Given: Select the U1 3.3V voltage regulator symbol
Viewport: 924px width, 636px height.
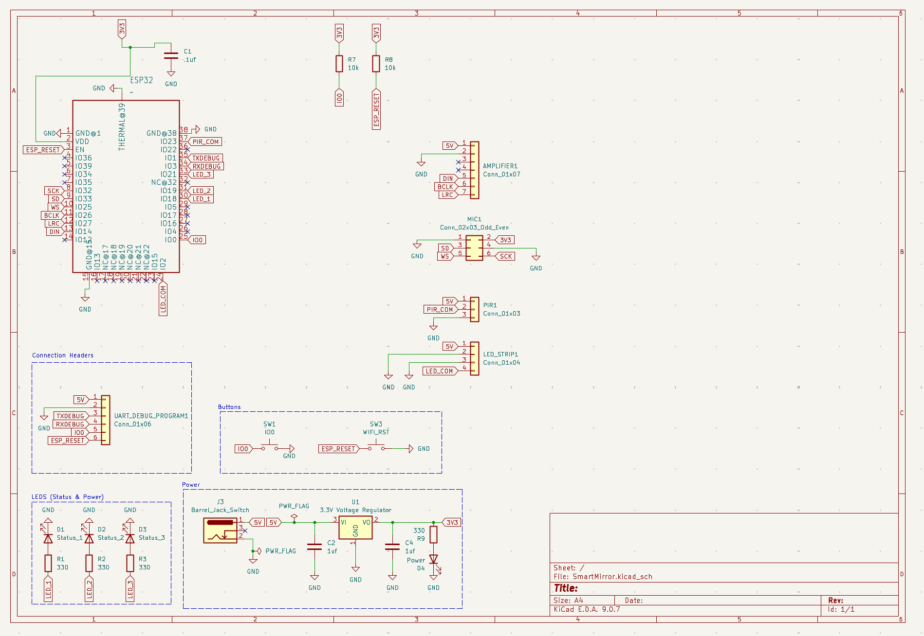Looking at the screenshot, I should [355, 529].
